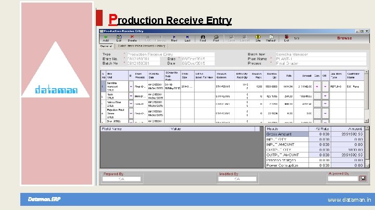Go to Previous record icon
The height and width of the screenshot is (210, 375).
pyautogui.click(x=160, y=38)
